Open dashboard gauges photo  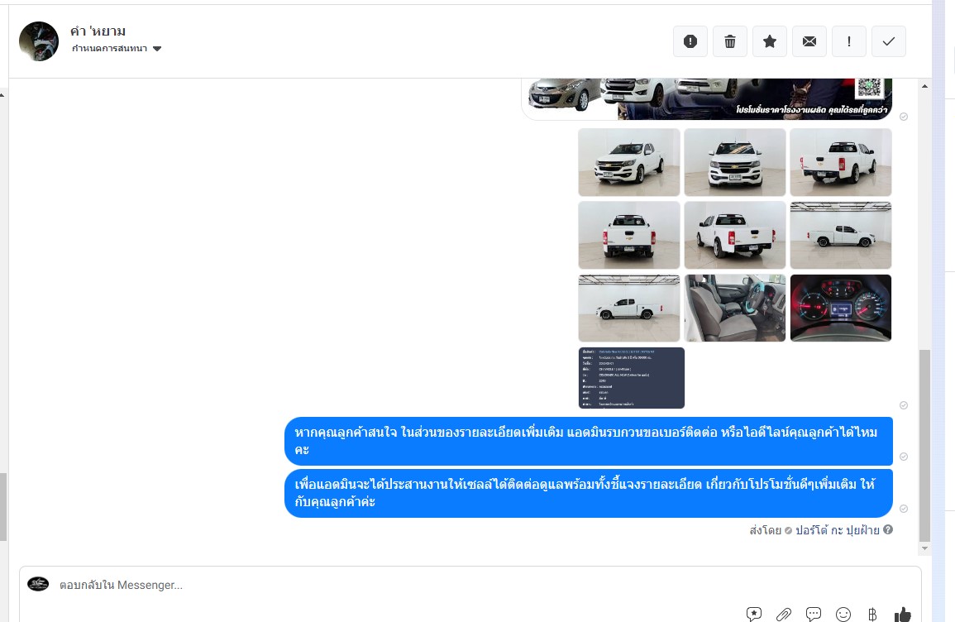[841, 308]
